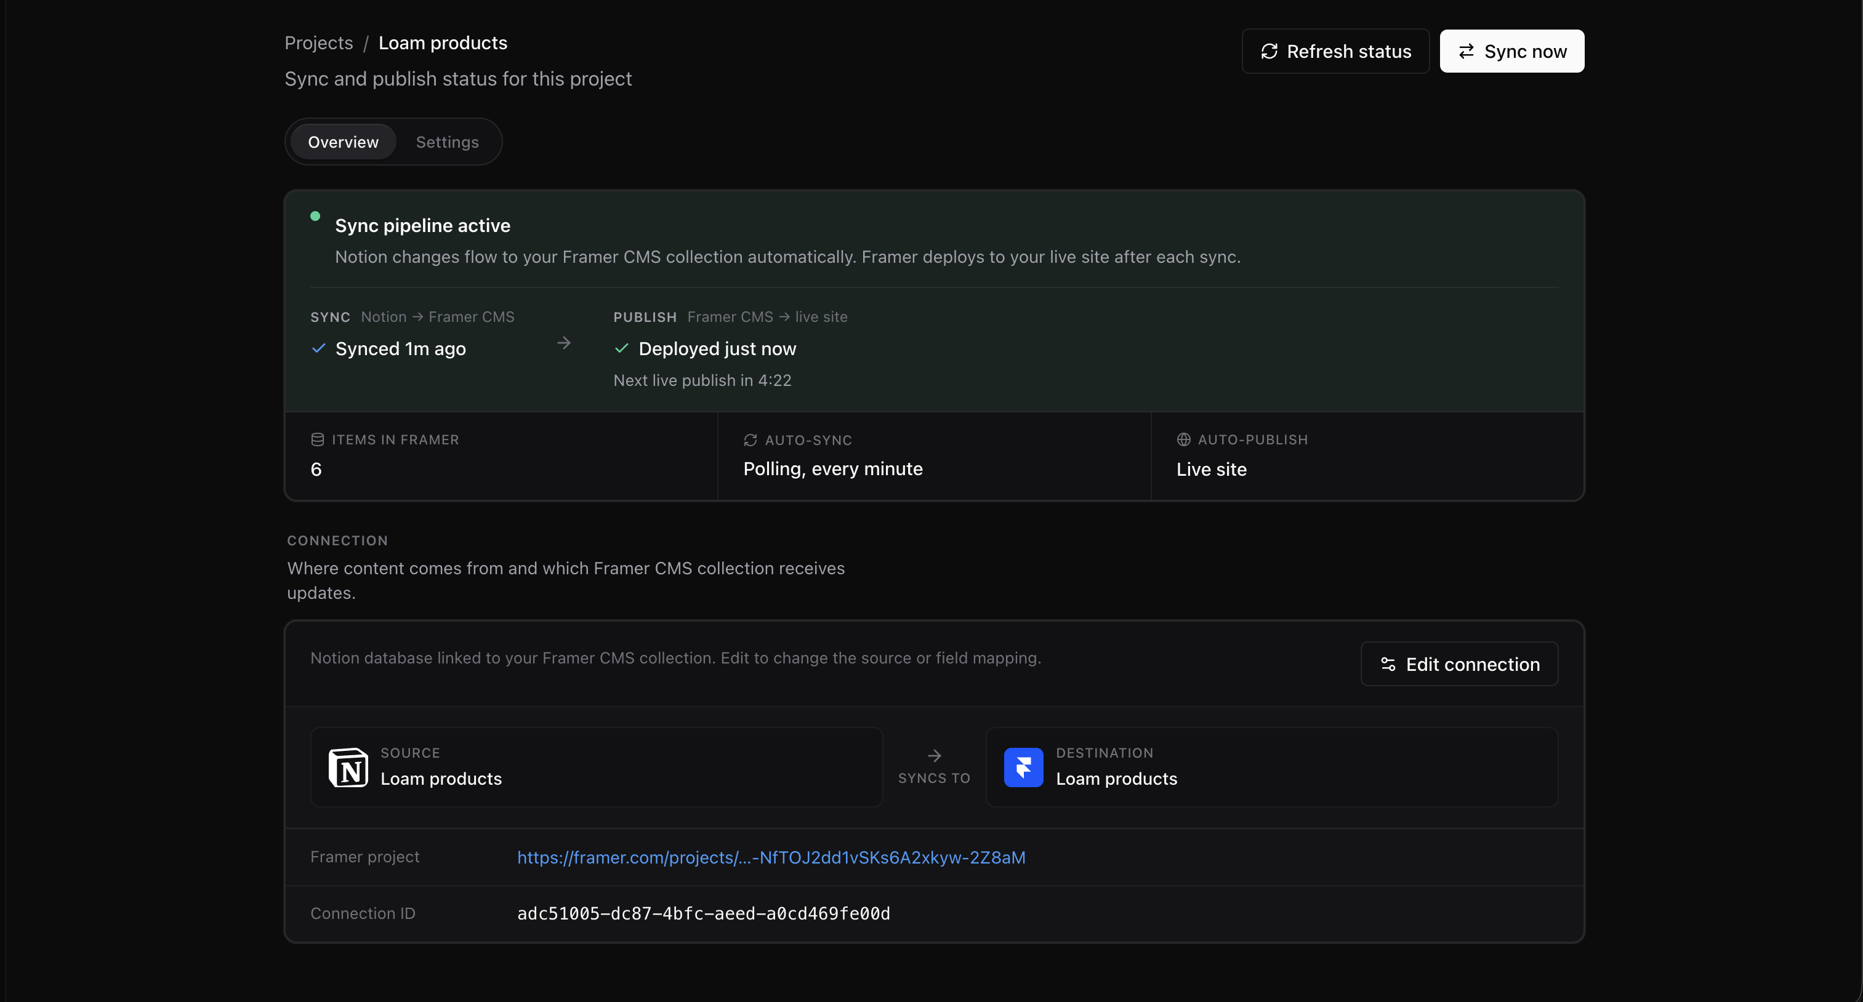Click the arrow above Syncs To label
This screenshot has width=1863, height=1002.
[x=935, y=755]
